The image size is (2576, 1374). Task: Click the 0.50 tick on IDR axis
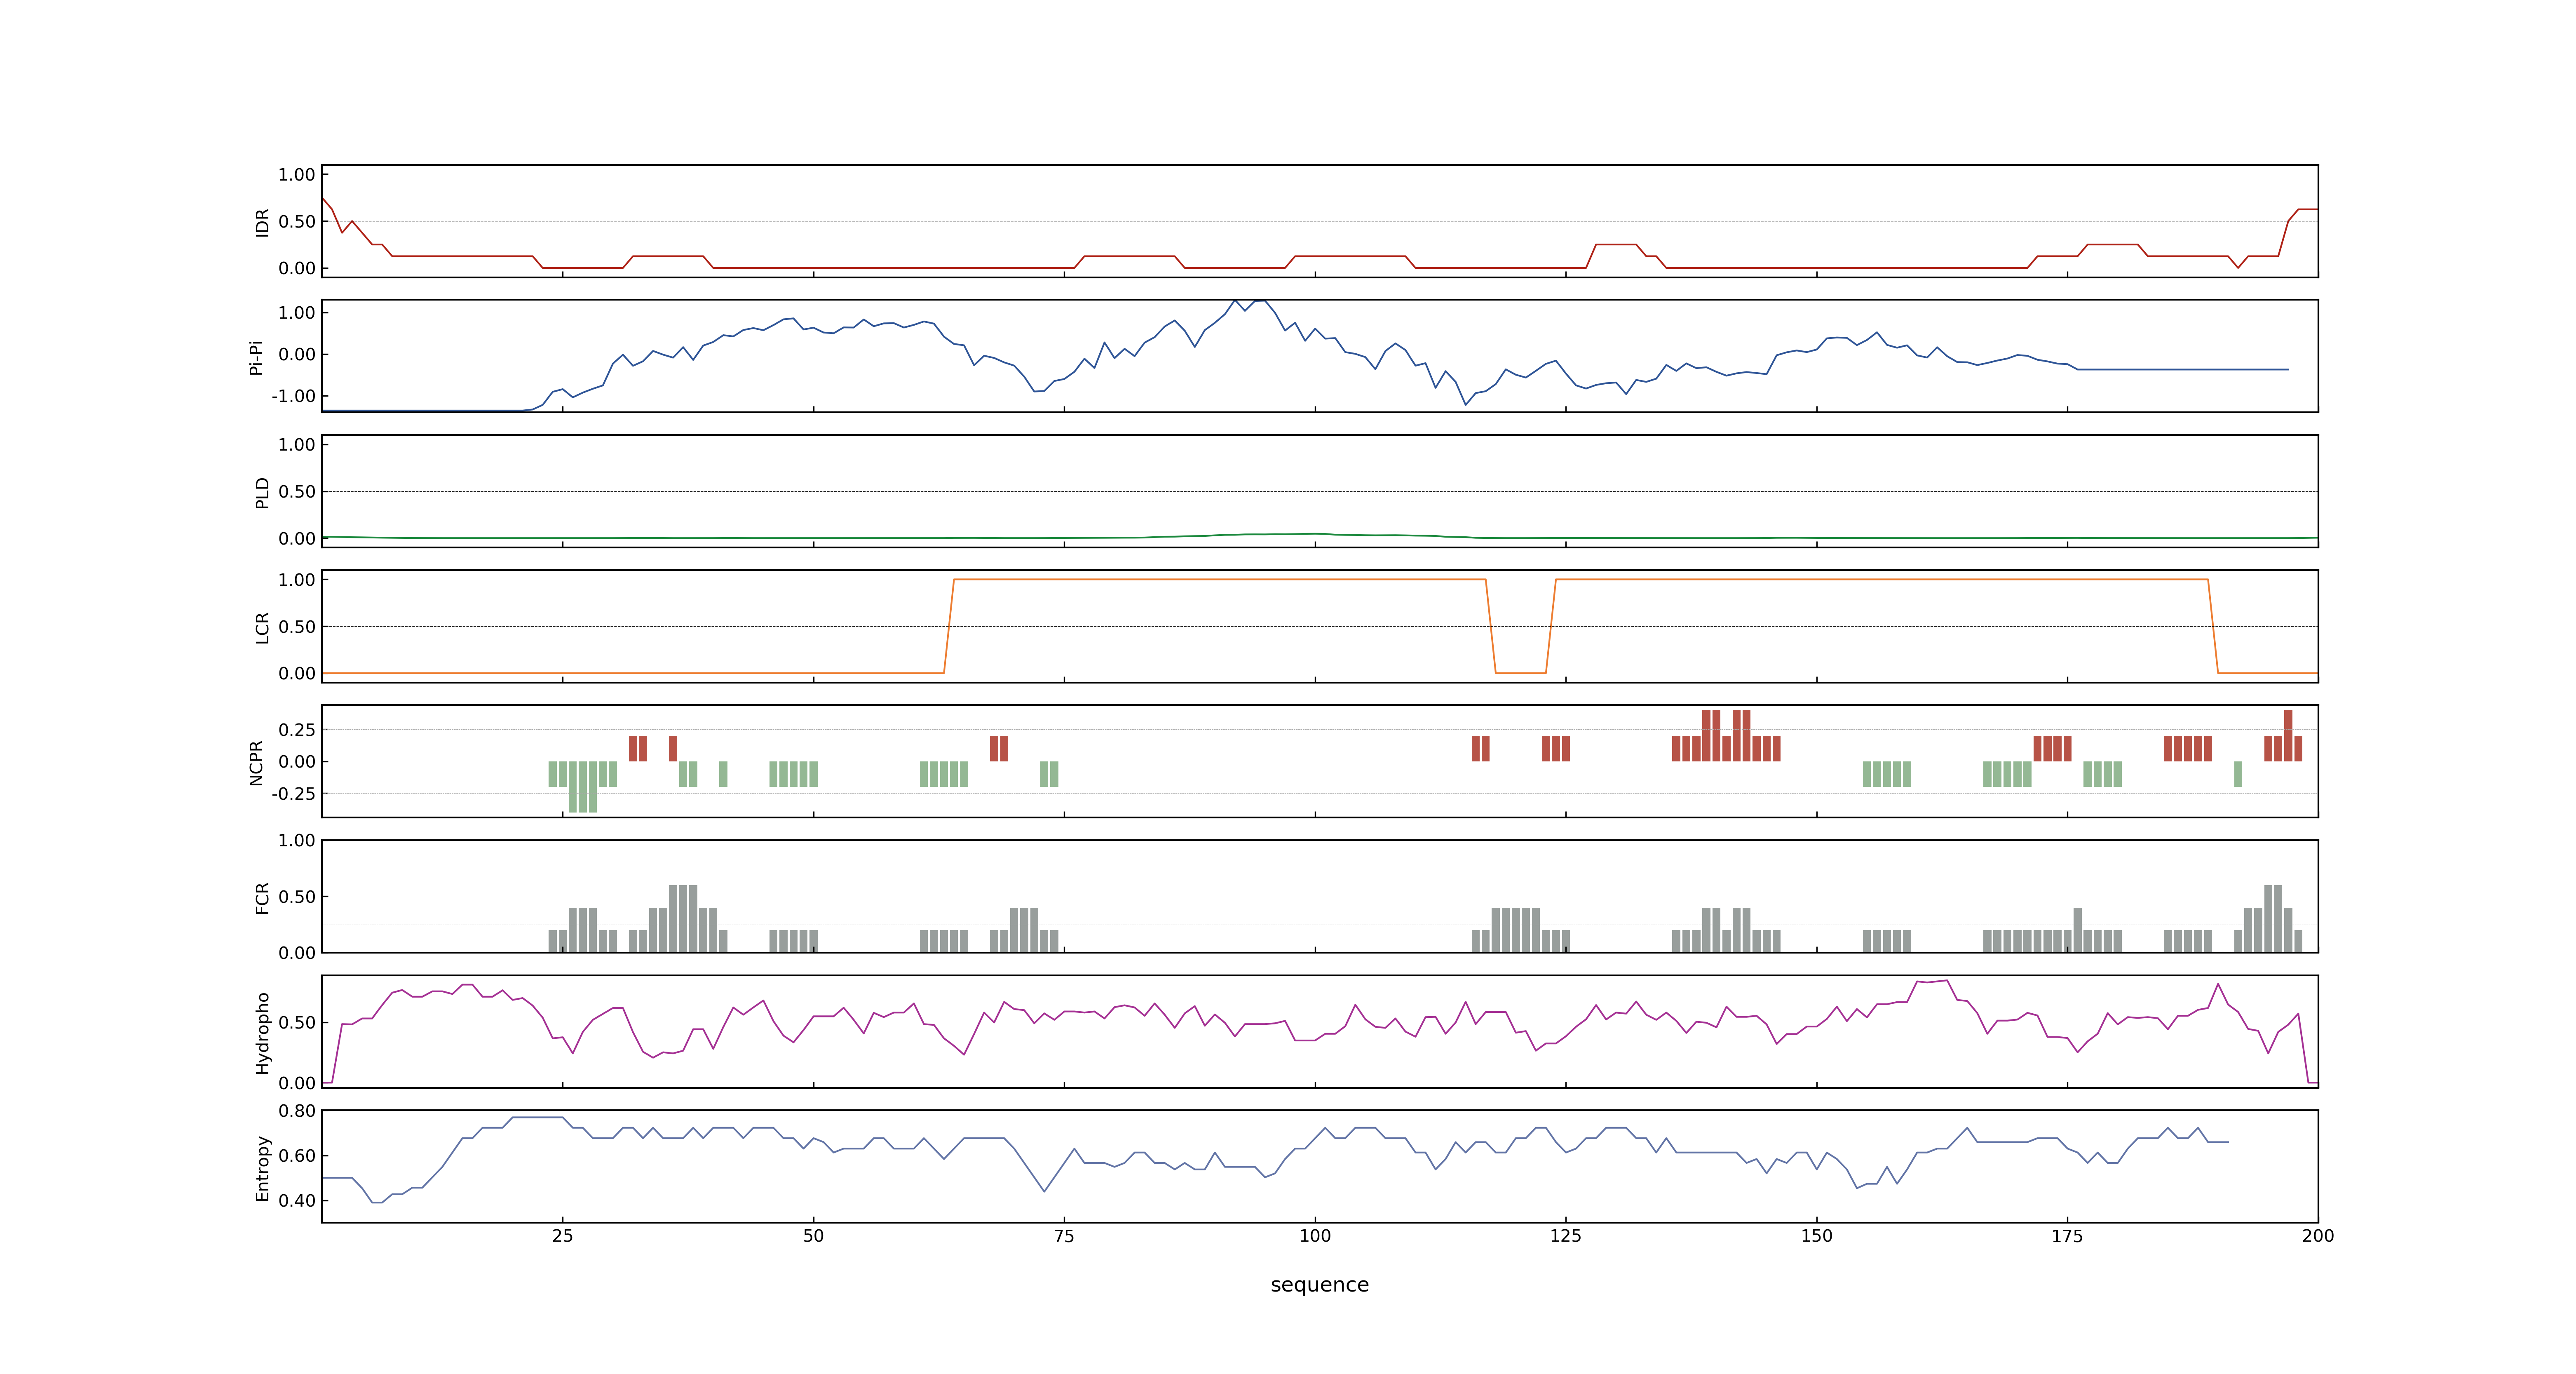(x=297, y=222)
